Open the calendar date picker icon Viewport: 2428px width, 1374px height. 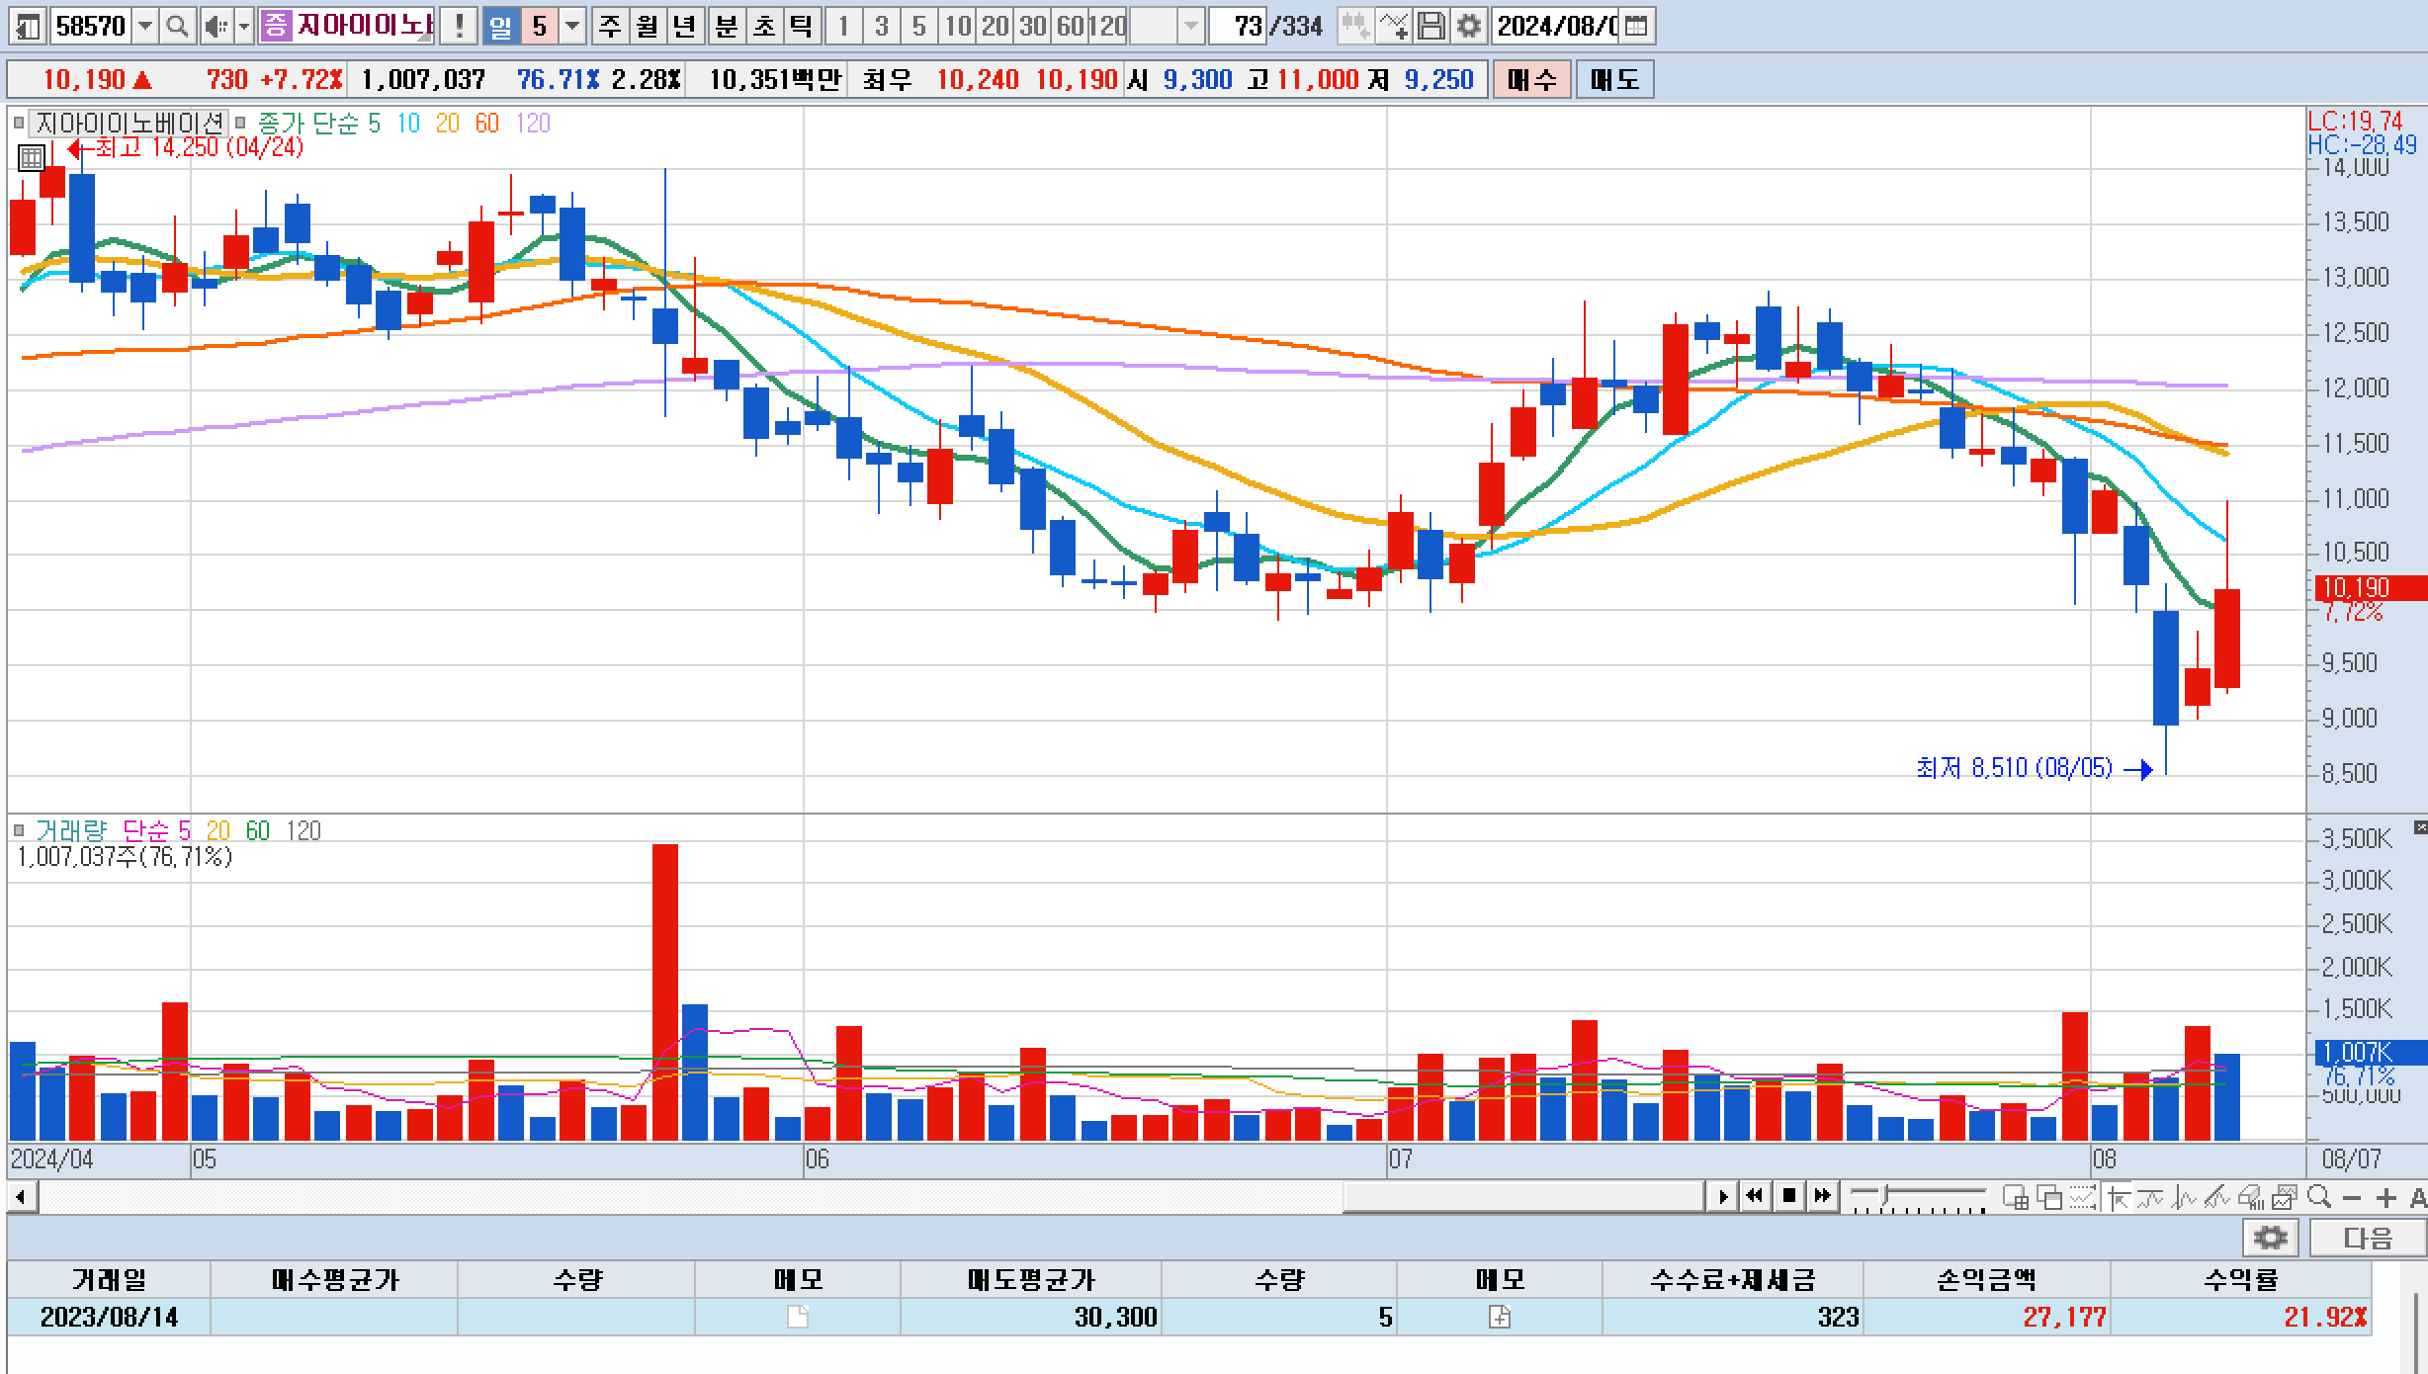tap(1636, 27)
